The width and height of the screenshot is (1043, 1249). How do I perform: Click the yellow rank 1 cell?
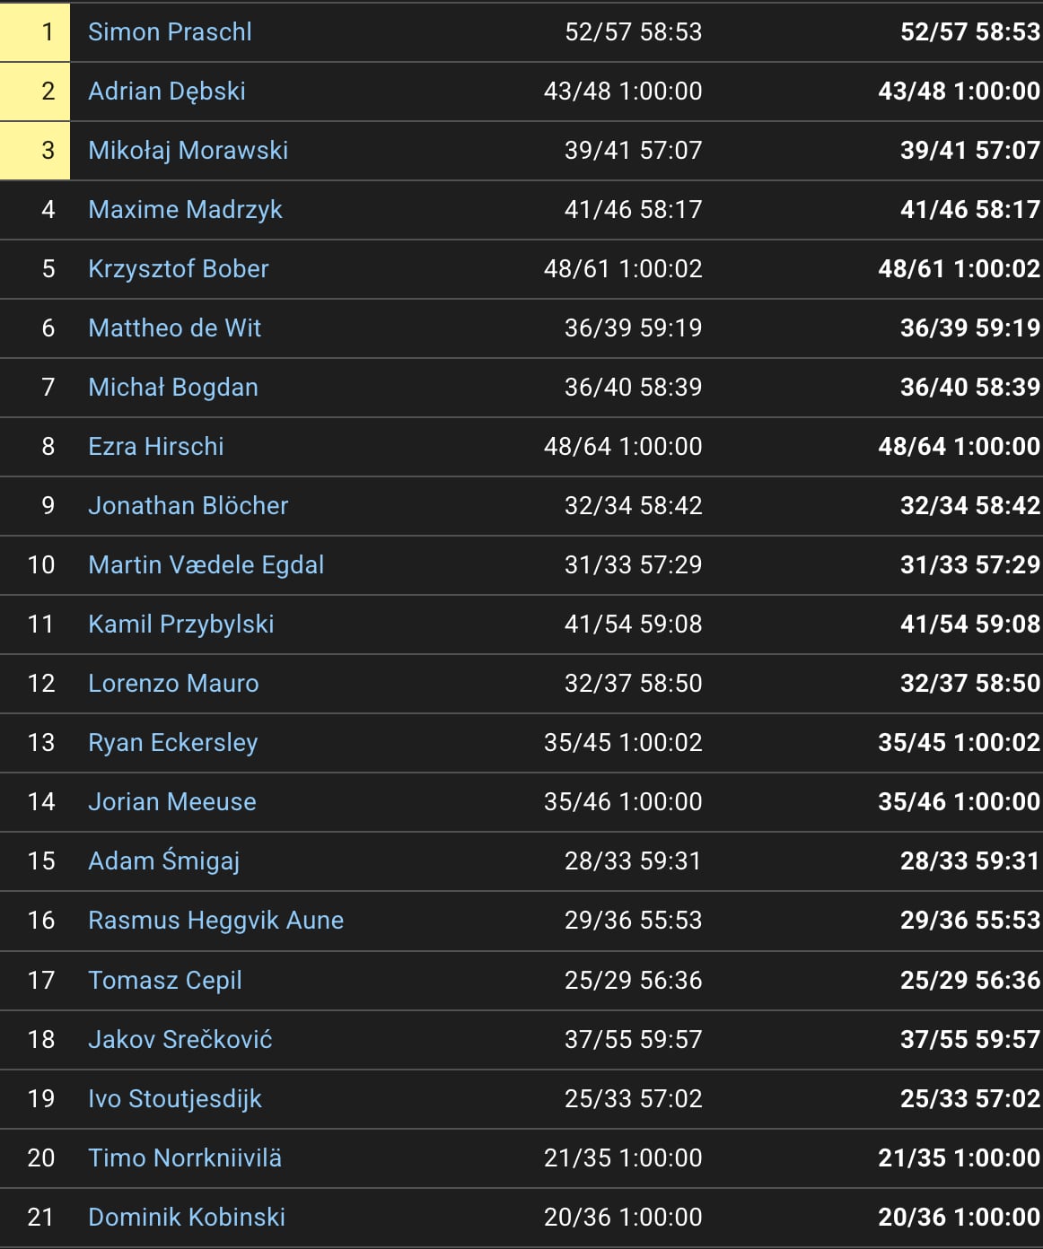[35, 32]
